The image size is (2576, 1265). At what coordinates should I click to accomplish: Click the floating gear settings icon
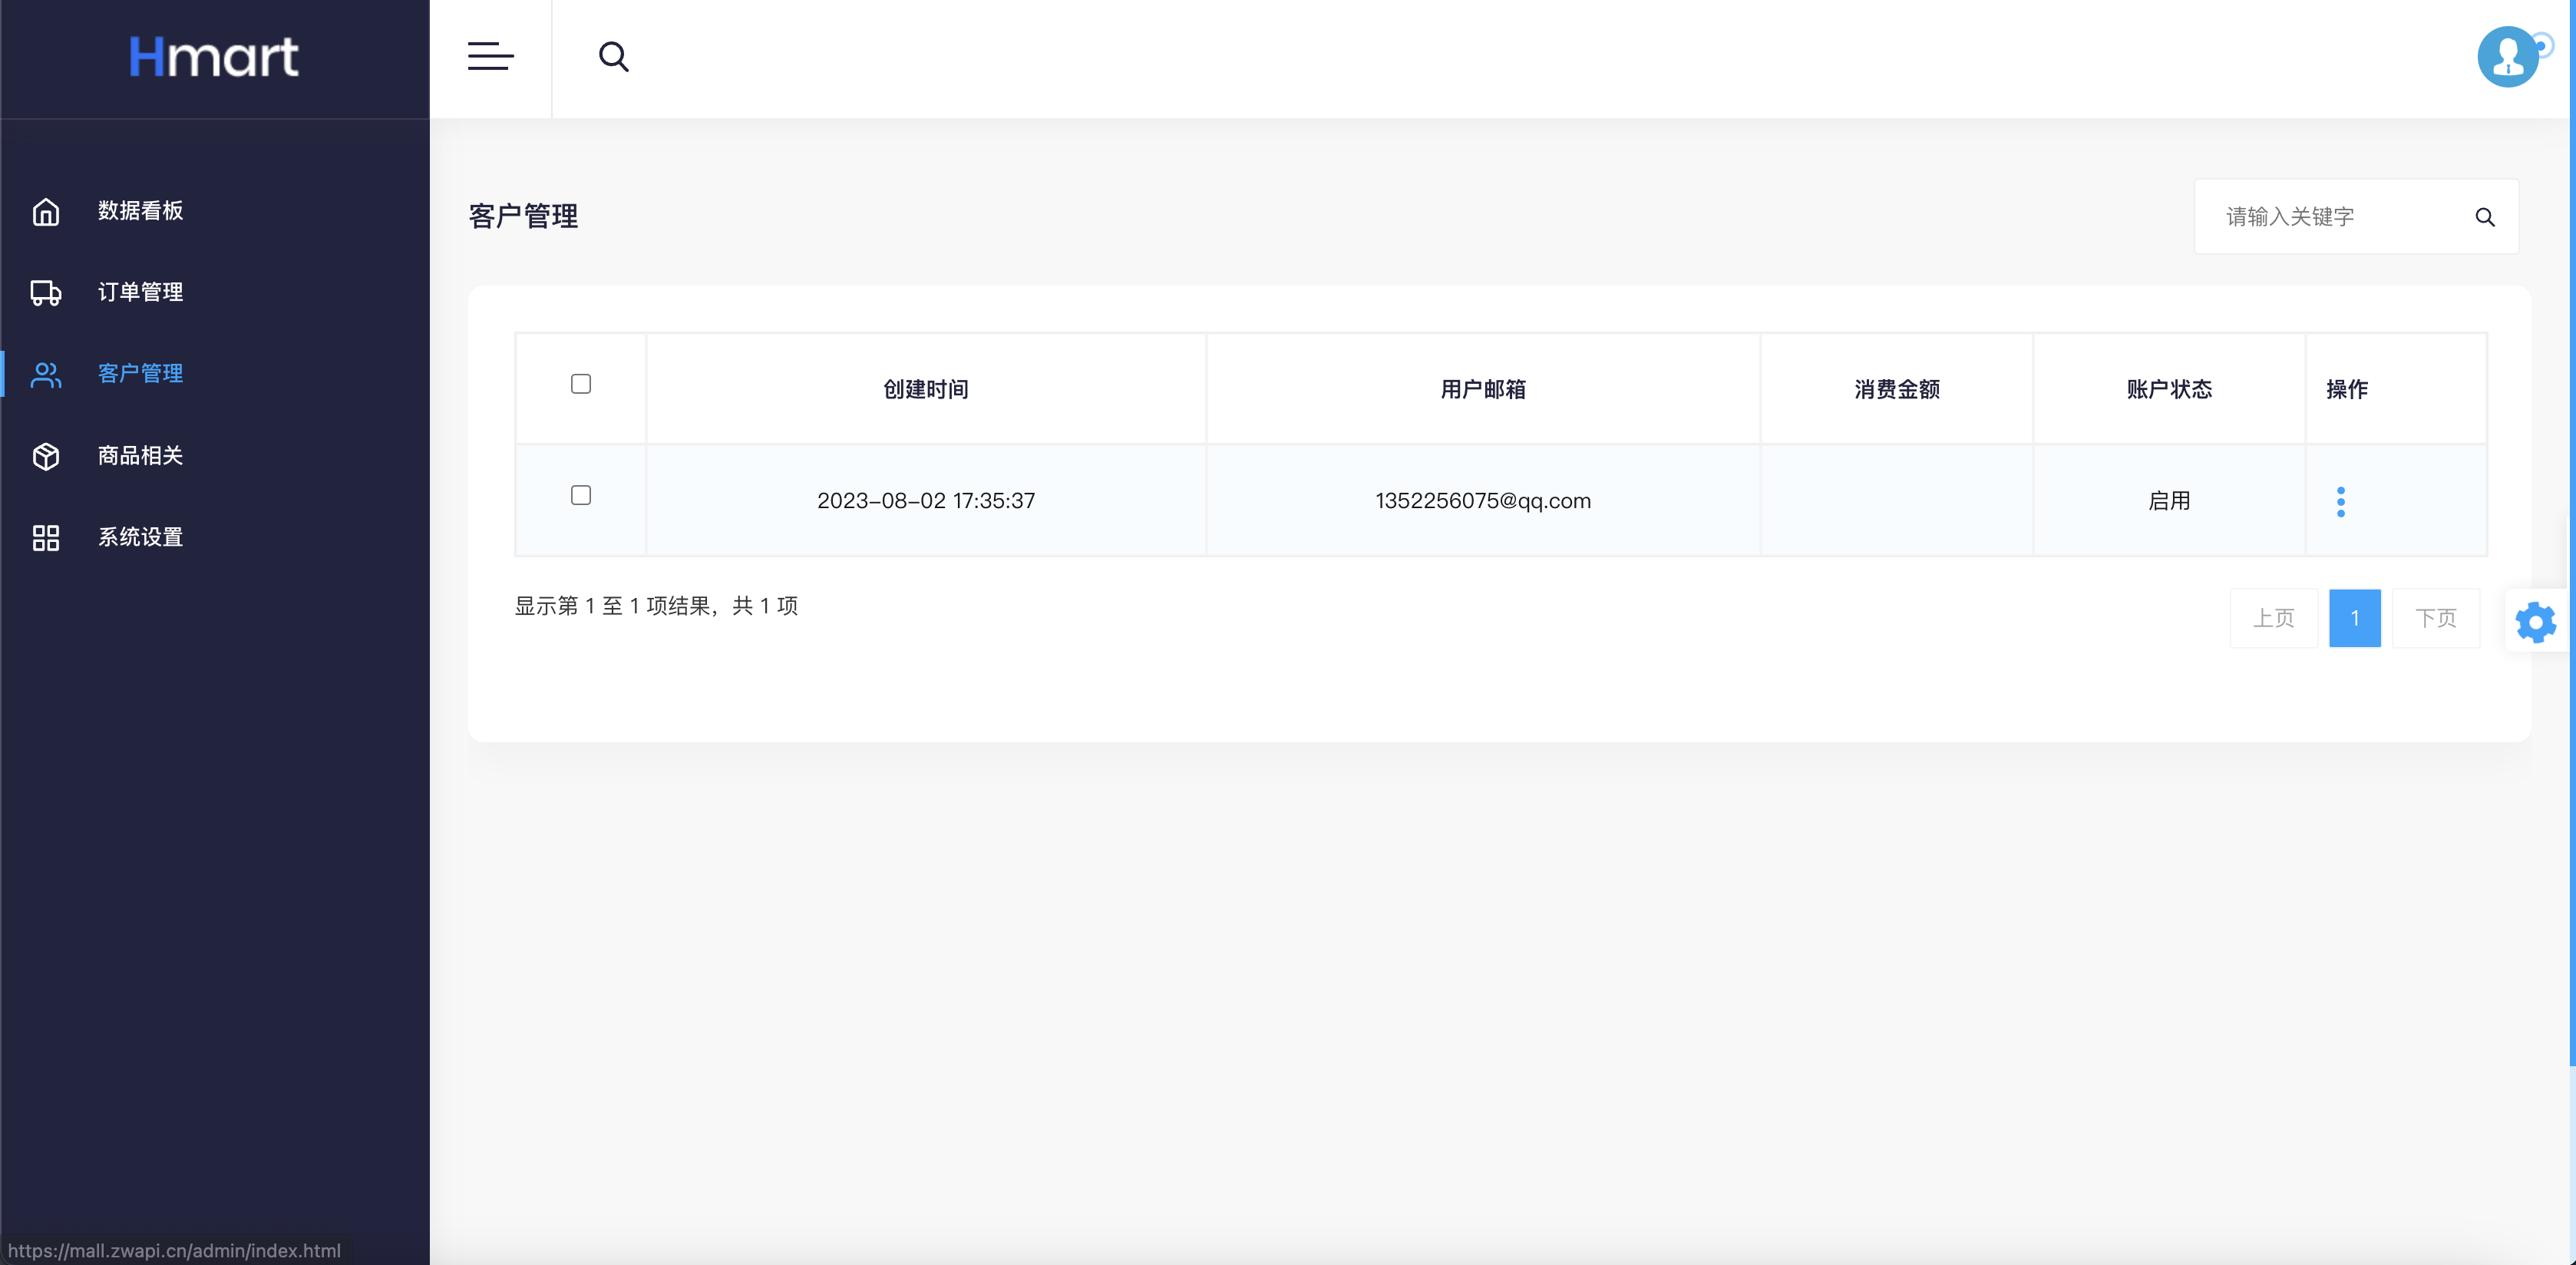click(2535, 621)
